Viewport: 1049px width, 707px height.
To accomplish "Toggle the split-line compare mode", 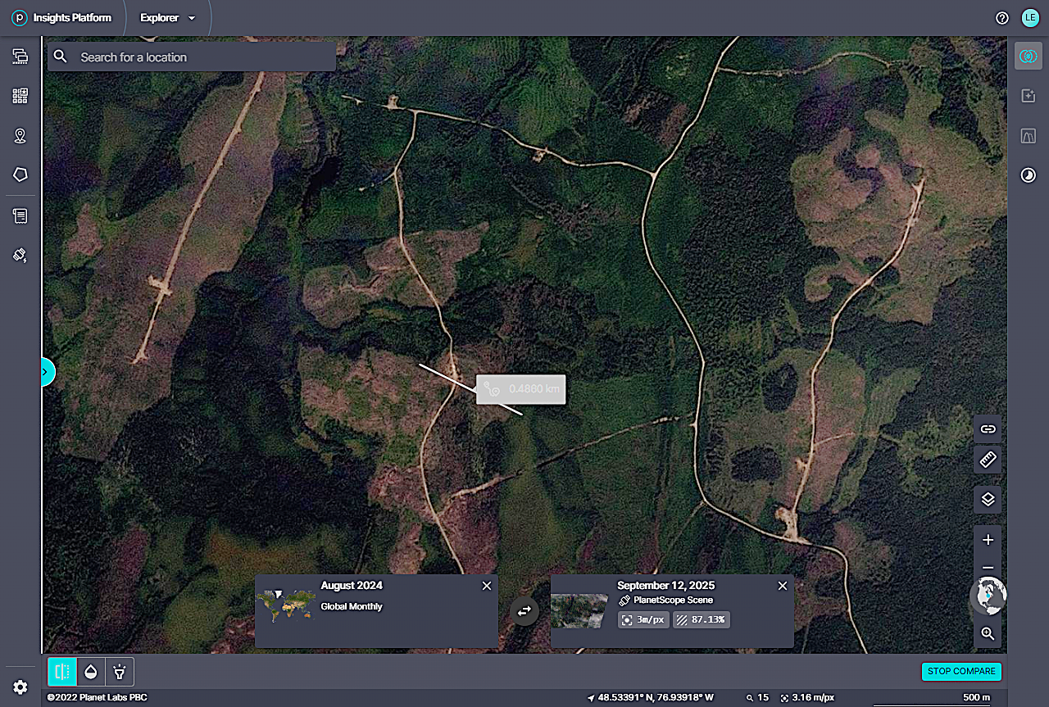I will pos(61,672).
